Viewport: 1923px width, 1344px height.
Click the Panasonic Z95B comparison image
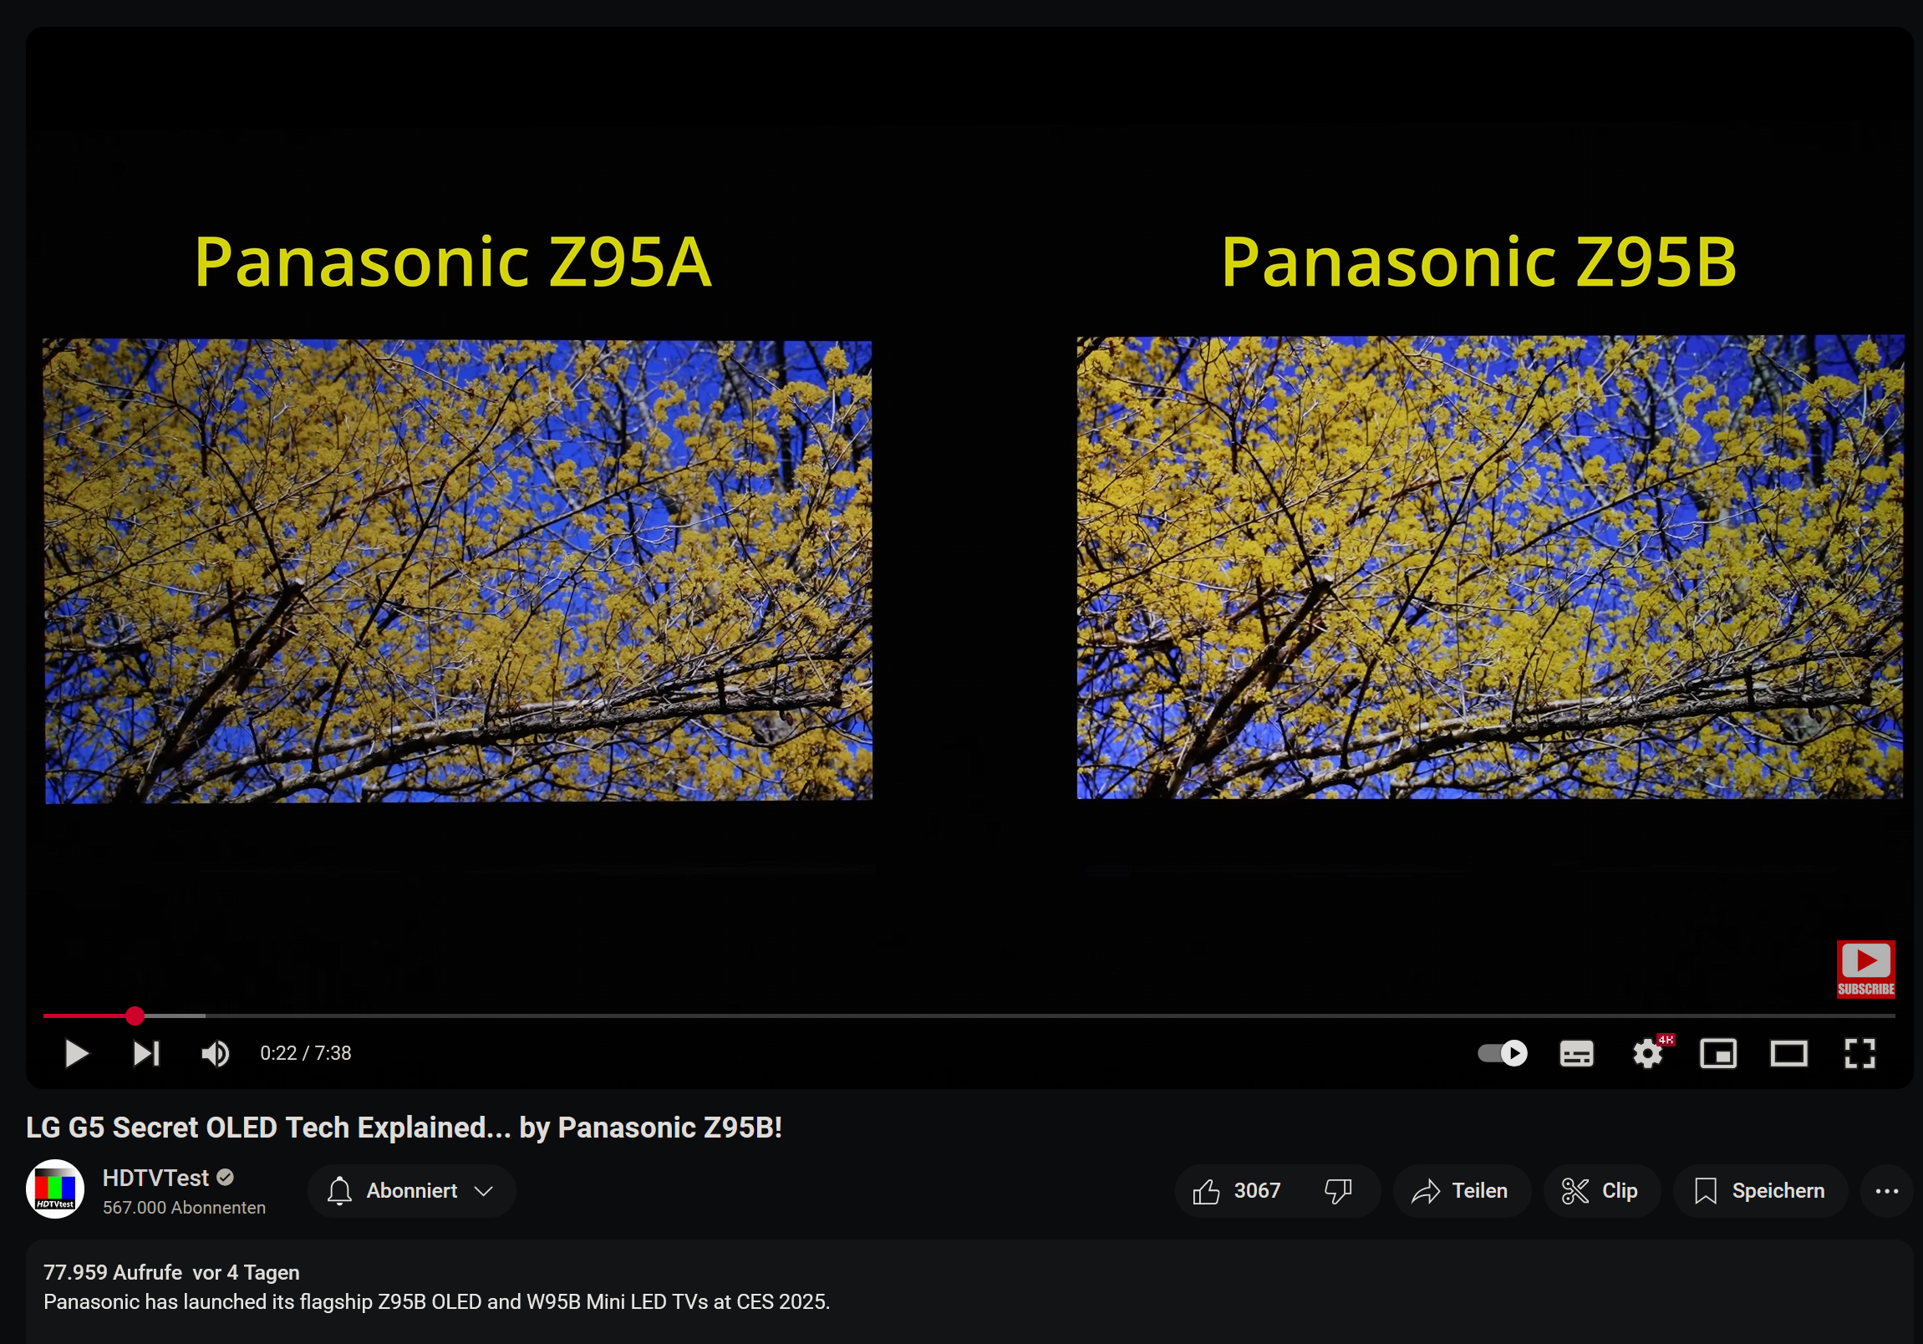(1490, 567)
